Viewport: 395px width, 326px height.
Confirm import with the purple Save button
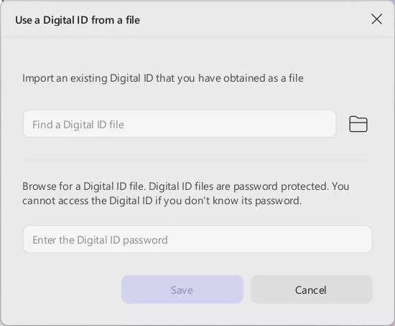click(182, 289)
